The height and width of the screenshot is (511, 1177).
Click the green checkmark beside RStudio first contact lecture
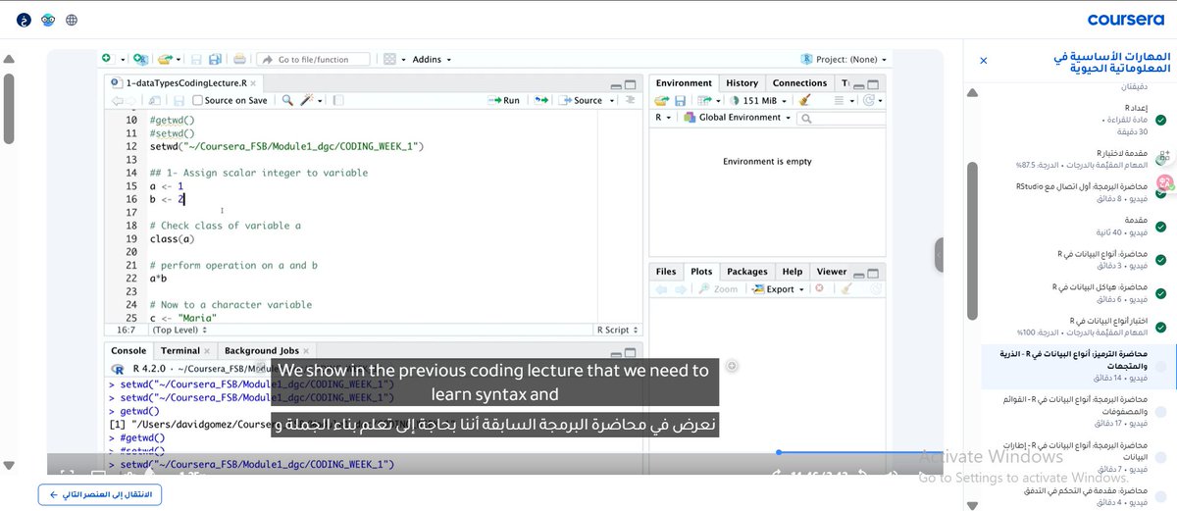click(1161, 192)
